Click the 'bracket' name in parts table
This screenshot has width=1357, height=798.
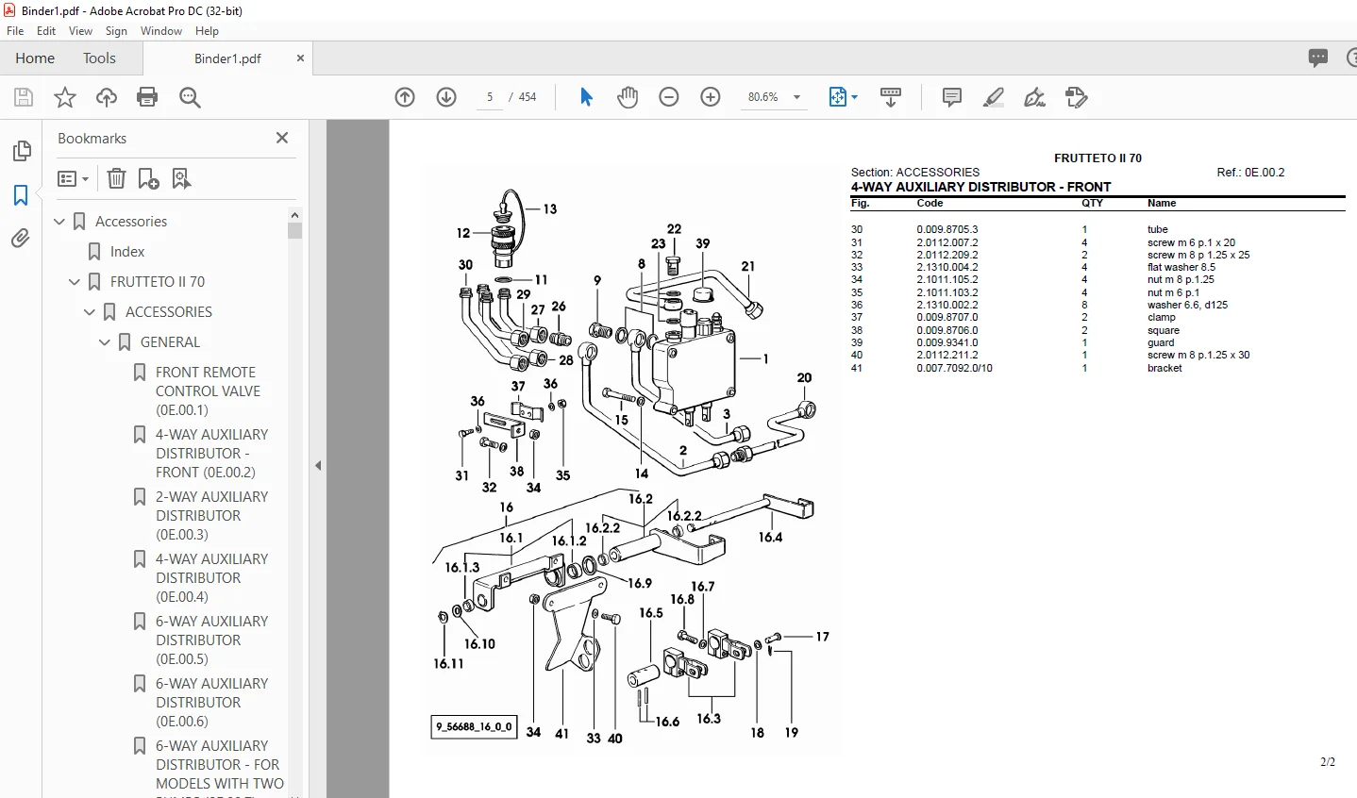[x=1164, y=368]
